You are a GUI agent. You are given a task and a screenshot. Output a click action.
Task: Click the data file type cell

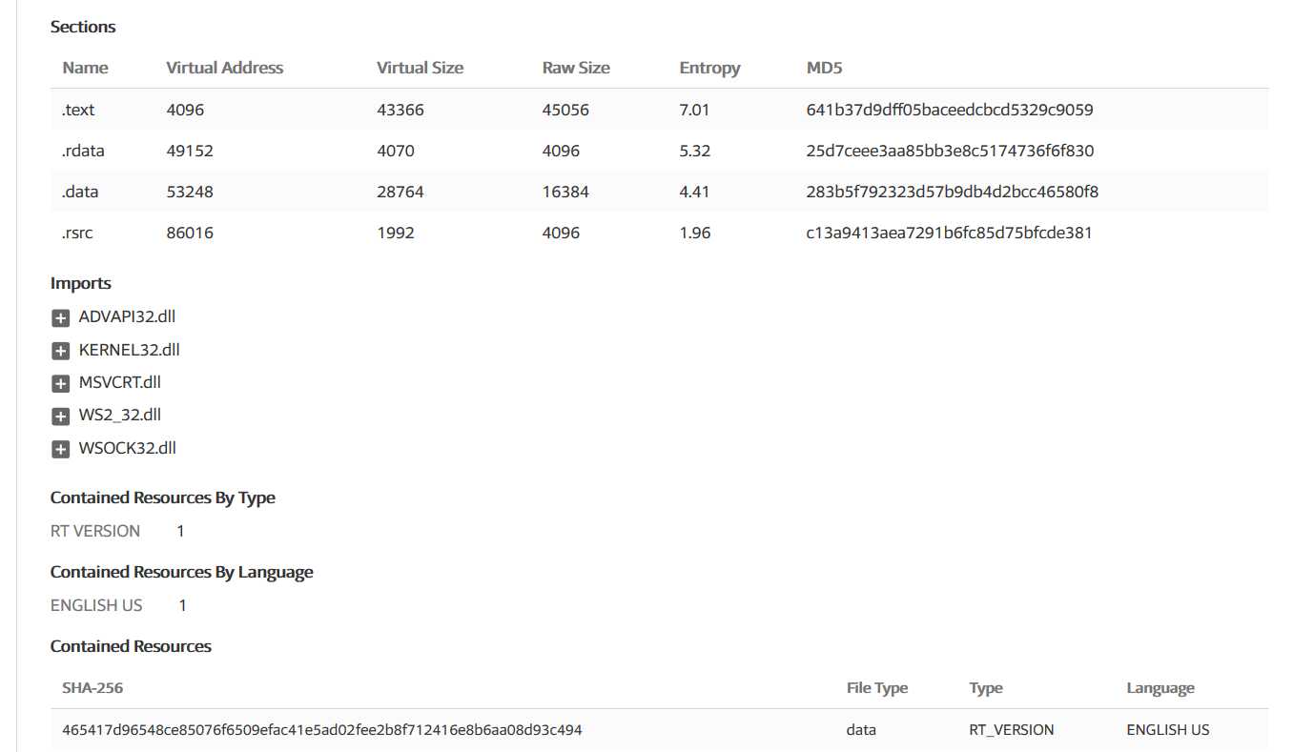(861, 730)
